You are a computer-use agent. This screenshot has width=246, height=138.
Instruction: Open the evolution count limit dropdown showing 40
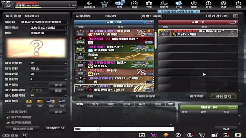[x=48, y=95]
